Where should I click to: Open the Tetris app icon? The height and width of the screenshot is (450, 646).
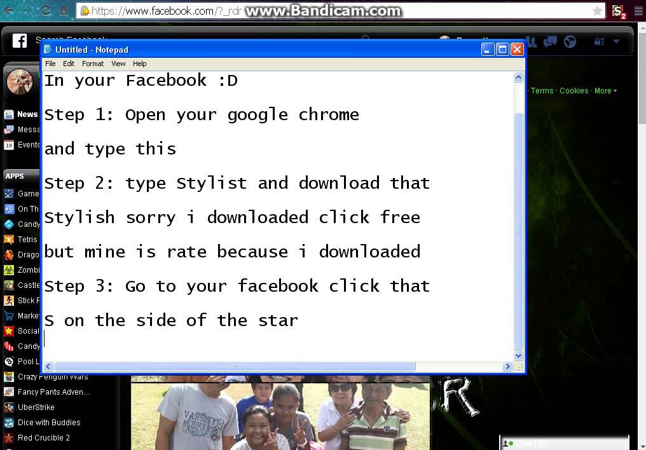pyautogui.click(x=9, y=239)
